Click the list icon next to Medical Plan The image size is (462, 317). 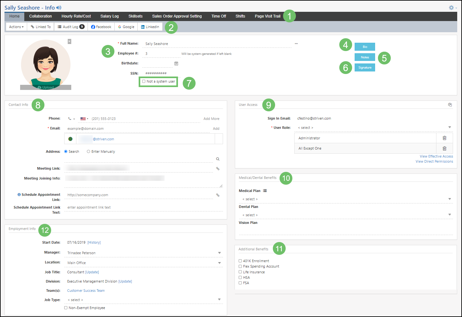tap(265, 190)
